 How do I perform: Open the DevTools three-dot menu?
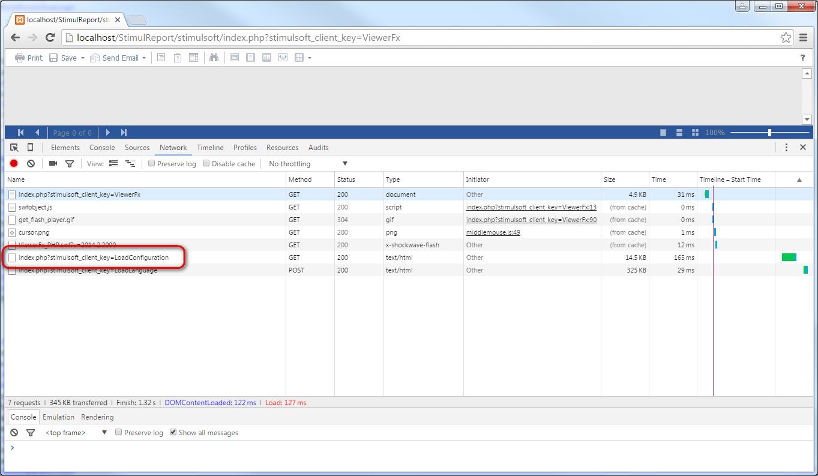786,147
